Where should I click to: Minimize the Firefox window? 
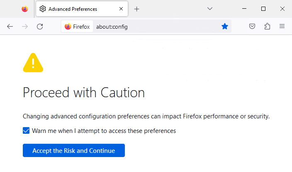coord(244,9)
